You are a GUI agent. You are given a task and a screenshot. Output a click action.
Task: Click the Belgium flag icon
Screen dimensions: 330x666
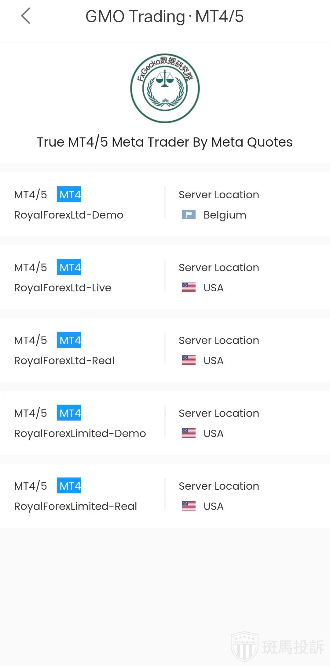[x=189, y=215]
